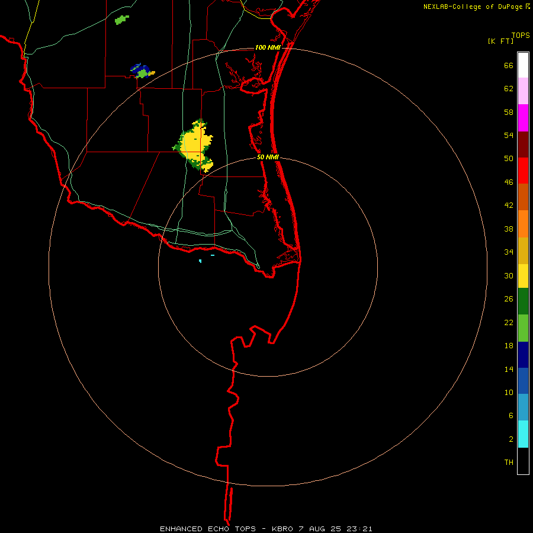Click the TH legend label
Screen dimensions: 533x533
(x=509, y=463)
